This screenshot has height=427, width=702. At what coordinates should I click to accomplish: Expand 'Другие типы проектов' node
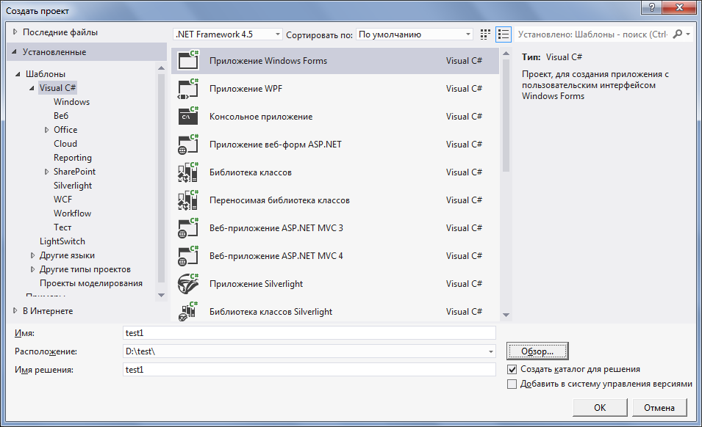click(32, 269)
